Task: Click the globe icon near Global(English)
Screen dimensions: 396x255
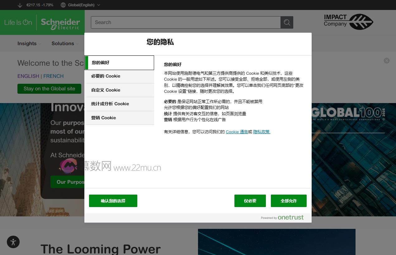Action: click(63, 5)
